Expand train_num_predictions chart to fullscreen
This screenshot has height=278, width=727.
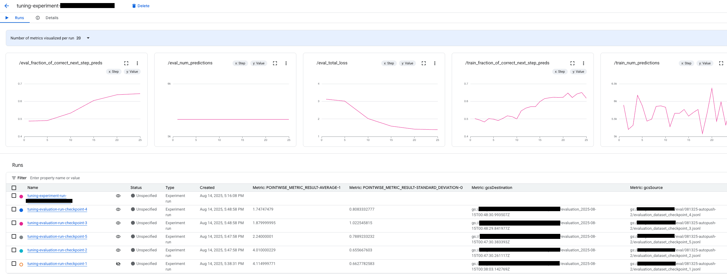721,63
